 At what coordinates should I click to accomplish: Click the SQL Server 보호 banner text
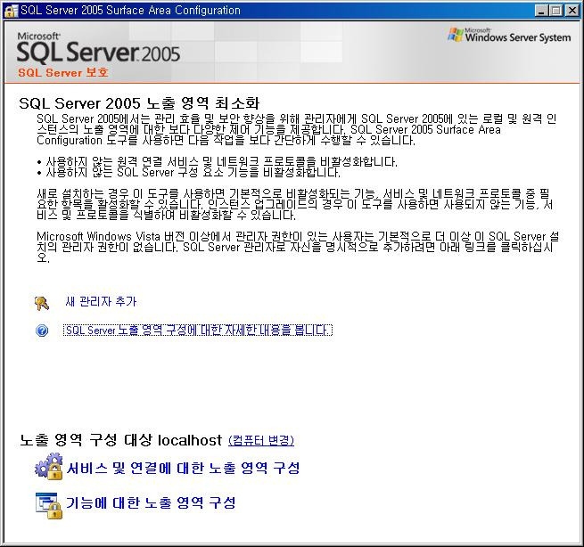[x=63, y=72]
